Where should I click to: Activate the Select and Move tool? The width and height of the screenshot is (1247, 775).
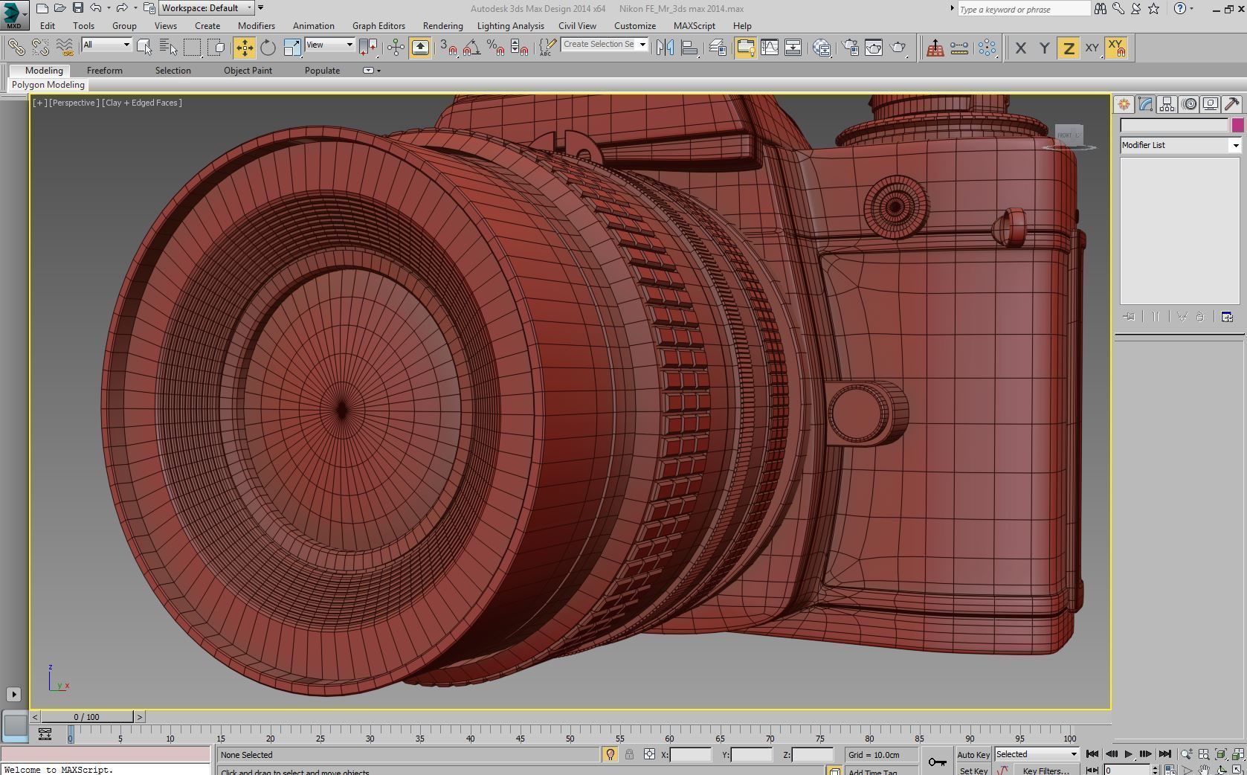point(244,48)
